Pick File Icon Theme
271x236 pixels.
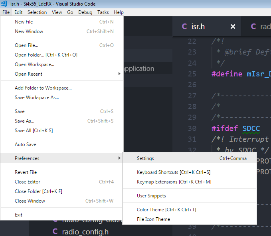point(153,219)
